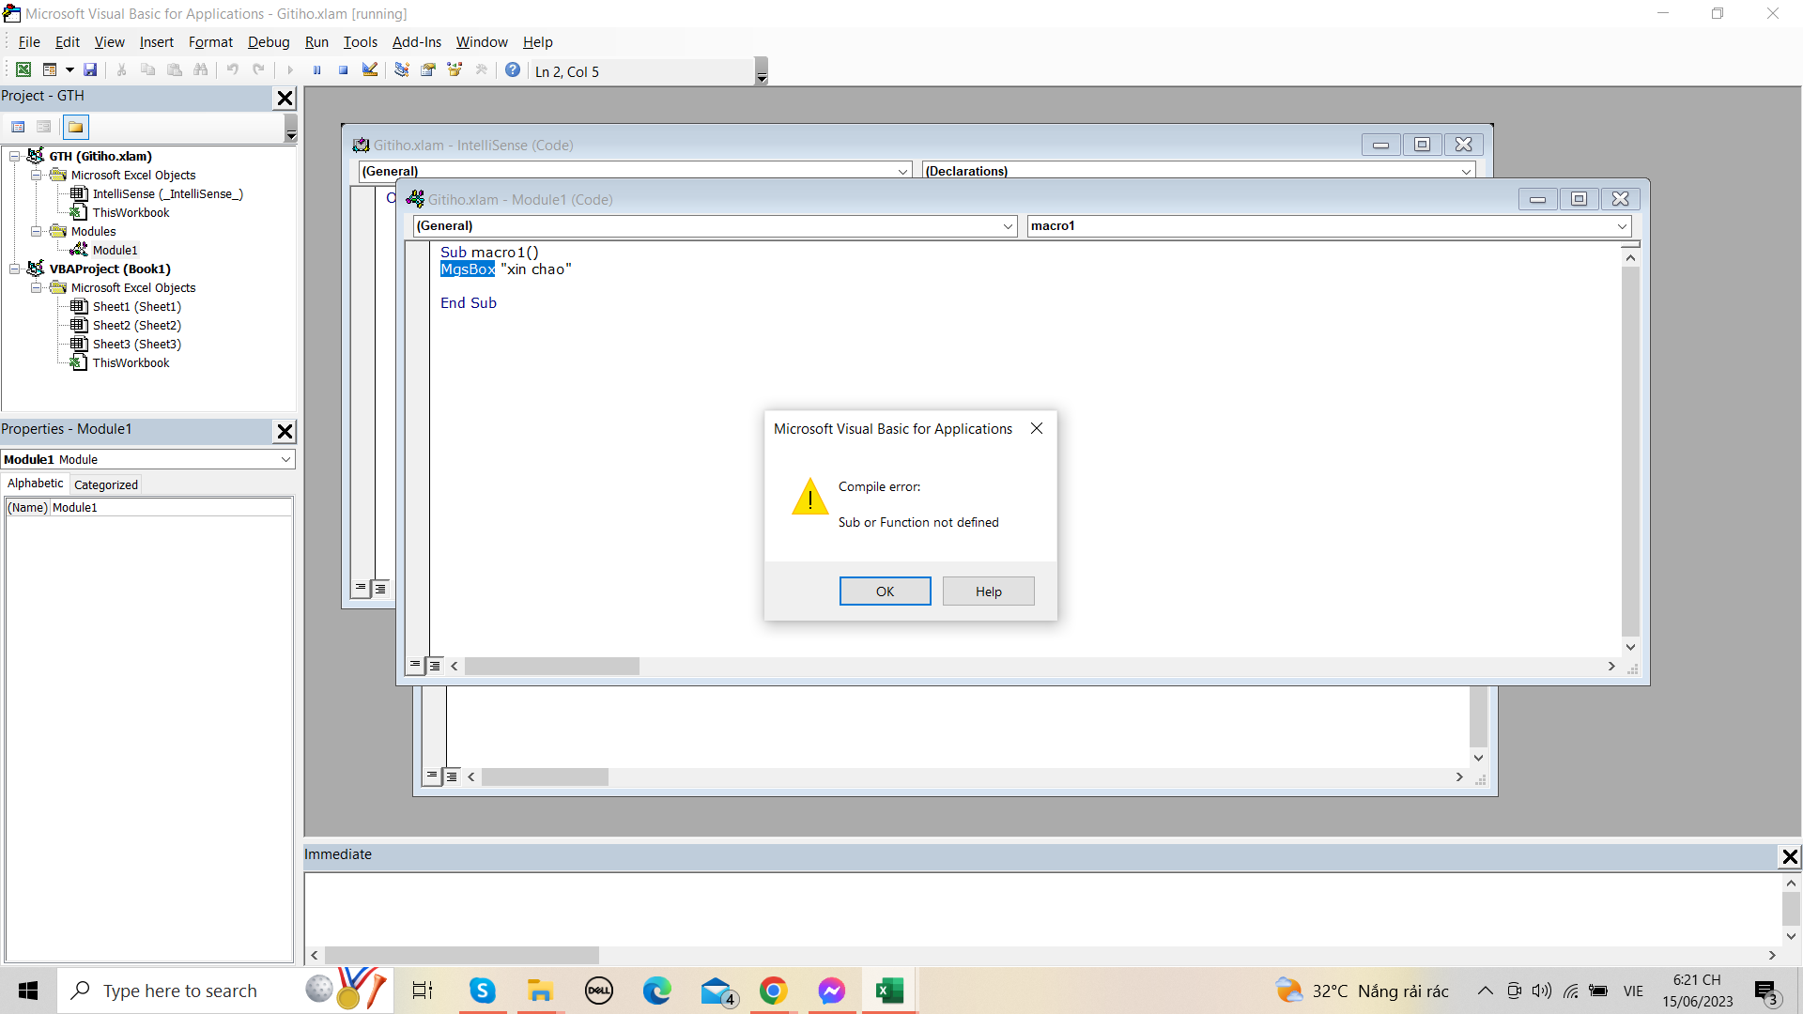The height and width of the screenshot is (1014, 1803).
Task: Click OK in the compile error dialog
Action: point(885,591)
